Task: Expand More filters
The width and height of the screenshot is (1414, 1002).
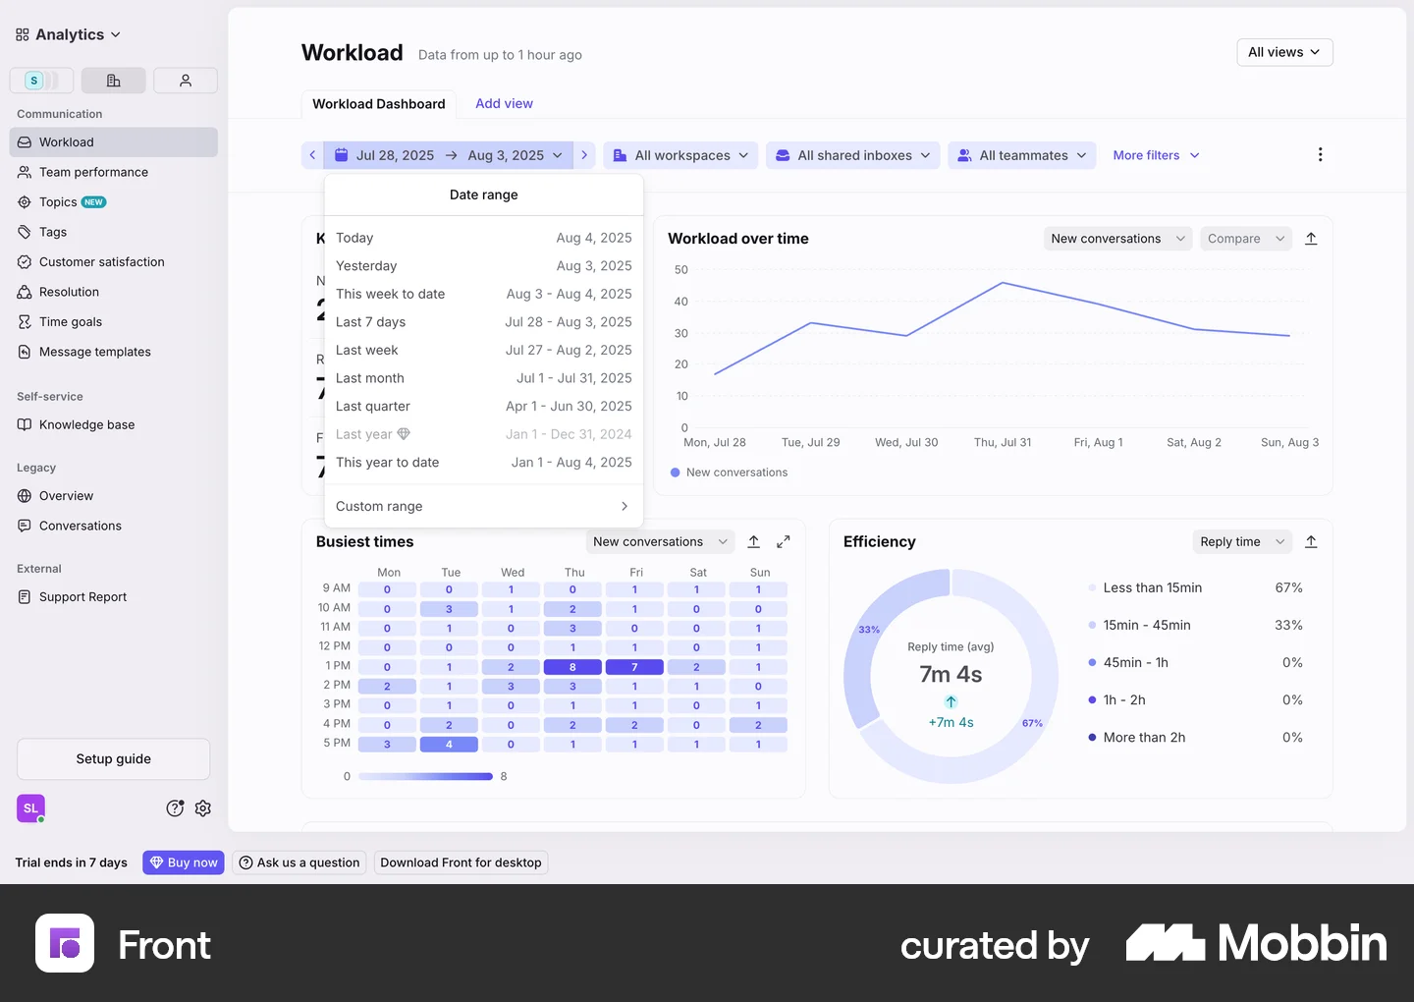Action: [1156, 155]
